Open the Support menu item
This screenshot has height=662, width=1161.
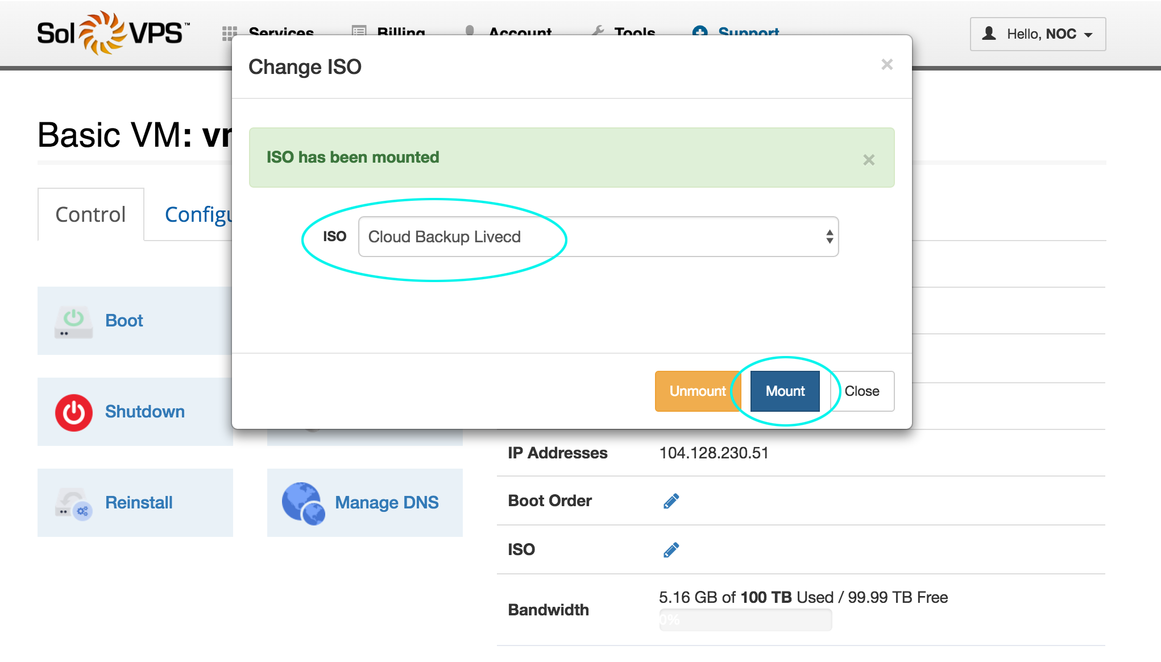point(748,30)
